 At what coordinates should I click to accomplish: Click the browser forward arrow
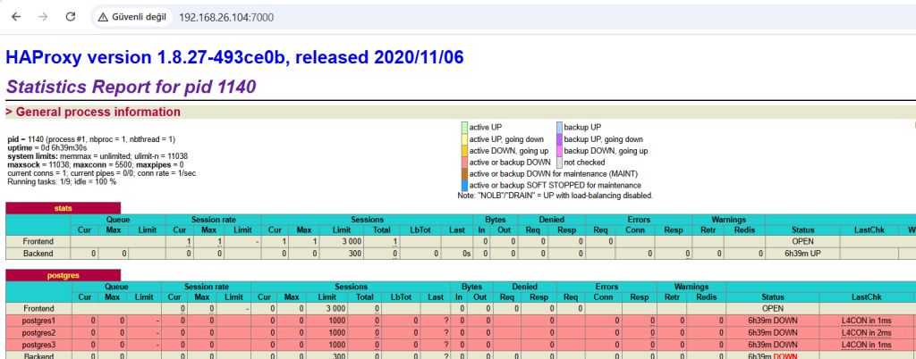tap(43, 17)
